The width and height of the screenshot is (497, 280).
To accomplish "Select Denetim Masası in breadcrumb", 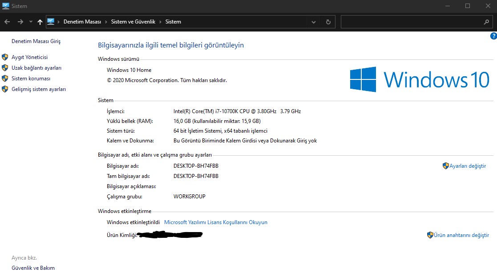I will (82, 22).
